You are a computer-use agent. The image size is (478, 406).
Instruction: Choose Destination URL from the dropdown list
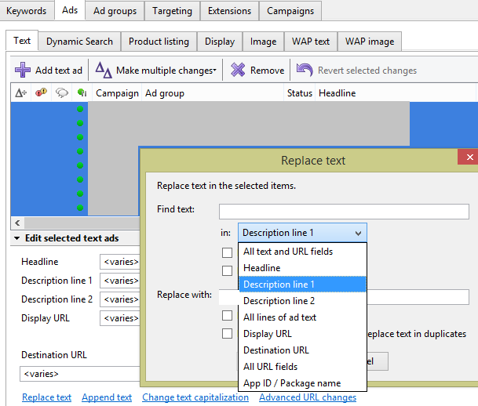[x=276, y=350]
